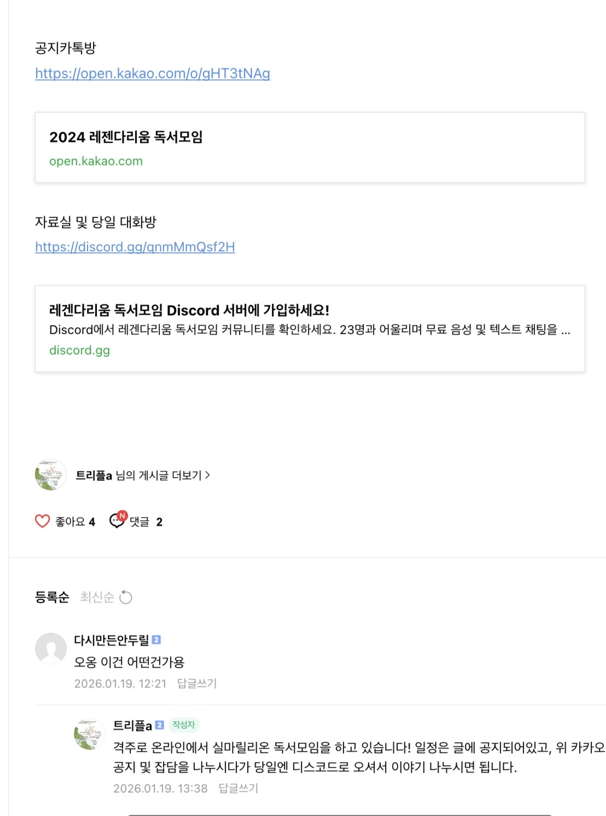Switch comment order to 최신순

point(97,597)
